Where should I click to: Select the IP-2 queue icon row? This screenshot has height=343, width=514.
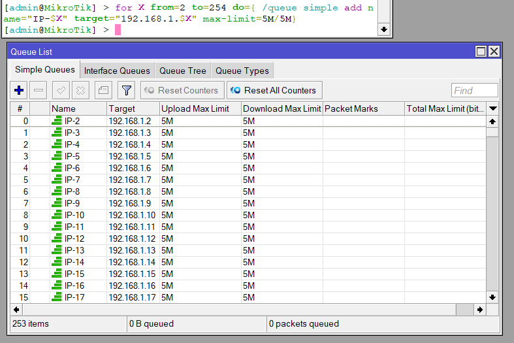[x=57, y=121]
